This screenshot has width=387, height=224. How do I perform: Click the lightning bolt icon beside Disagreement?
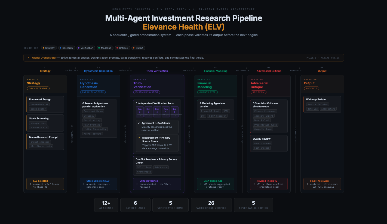coord(139,138)
